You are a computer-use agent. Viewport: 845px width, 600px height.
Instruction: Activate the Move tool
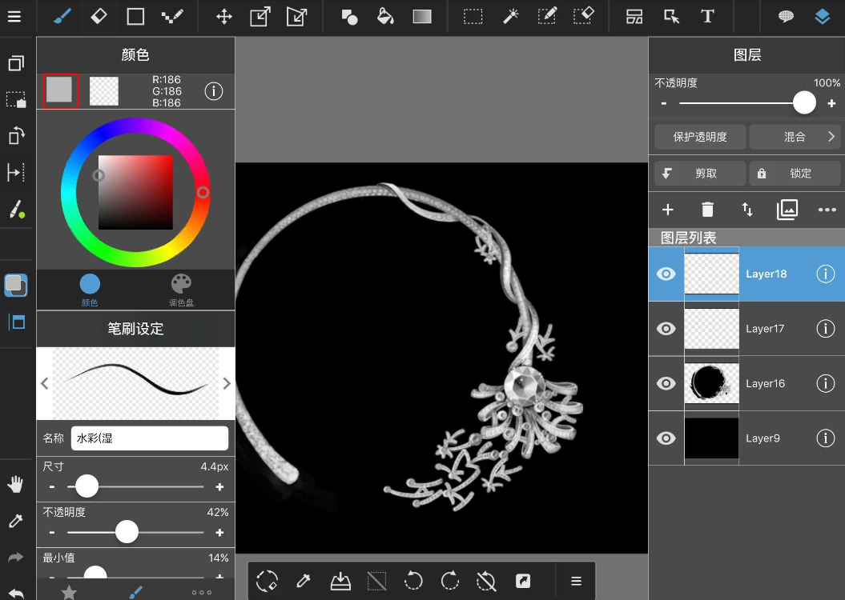(x=224, y=17)
